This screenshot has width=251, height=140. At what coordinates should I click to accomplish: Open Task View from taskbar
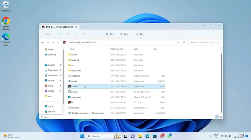click(125, 136)
